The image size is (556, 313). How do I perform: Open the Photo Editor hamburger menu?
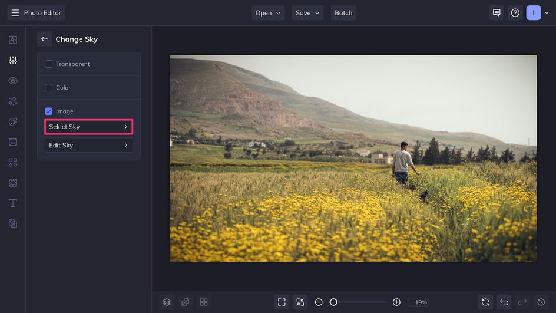(x=15, y=13)
